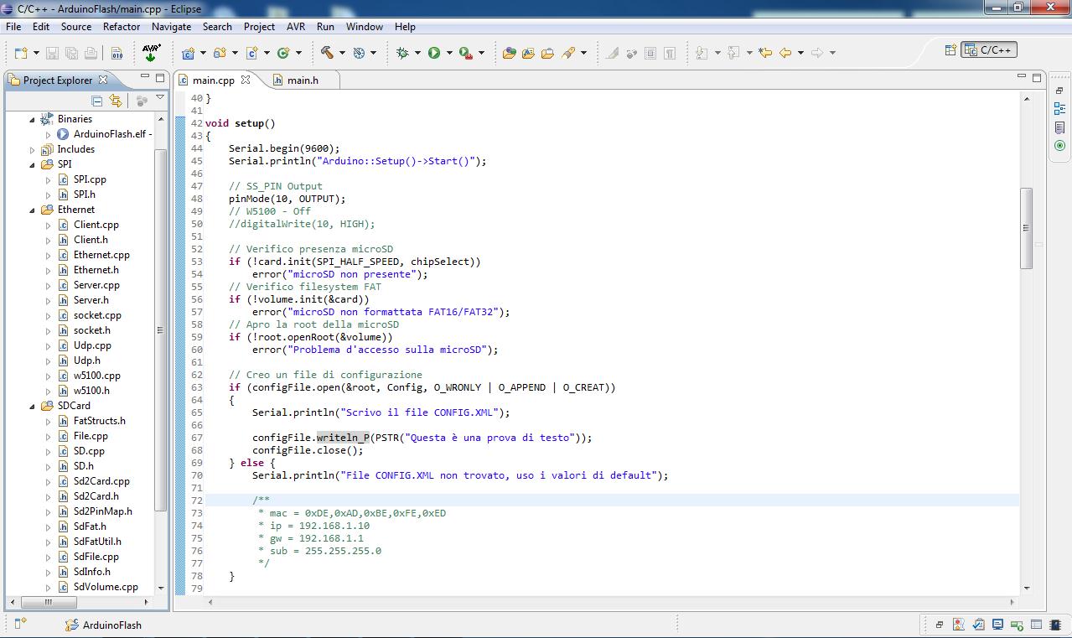Click the Open Task folder icon
Image resolution: width=1072 pixels, height=638 pixels.
click(547, 53)
